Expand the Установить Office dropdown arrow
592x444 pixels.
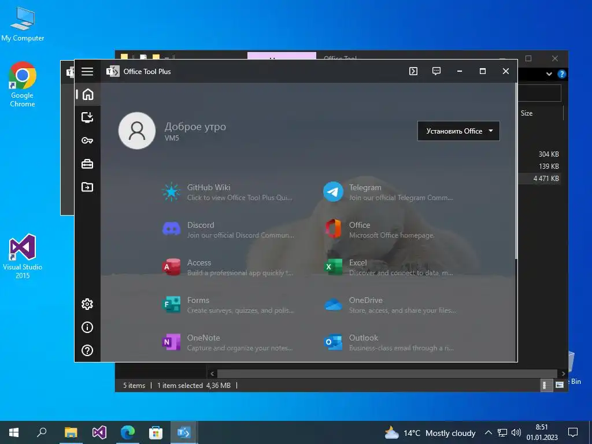tap(491, 131)
